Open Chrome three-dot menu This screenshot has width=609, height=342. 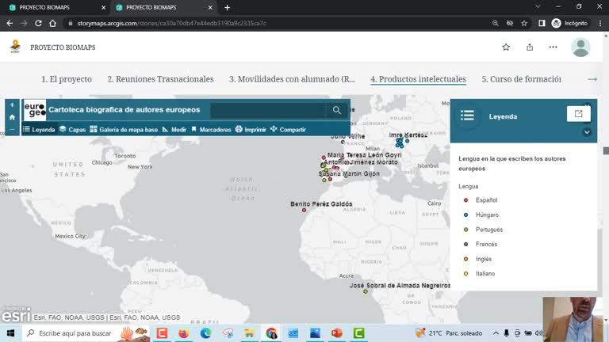[x=600, y=23]
